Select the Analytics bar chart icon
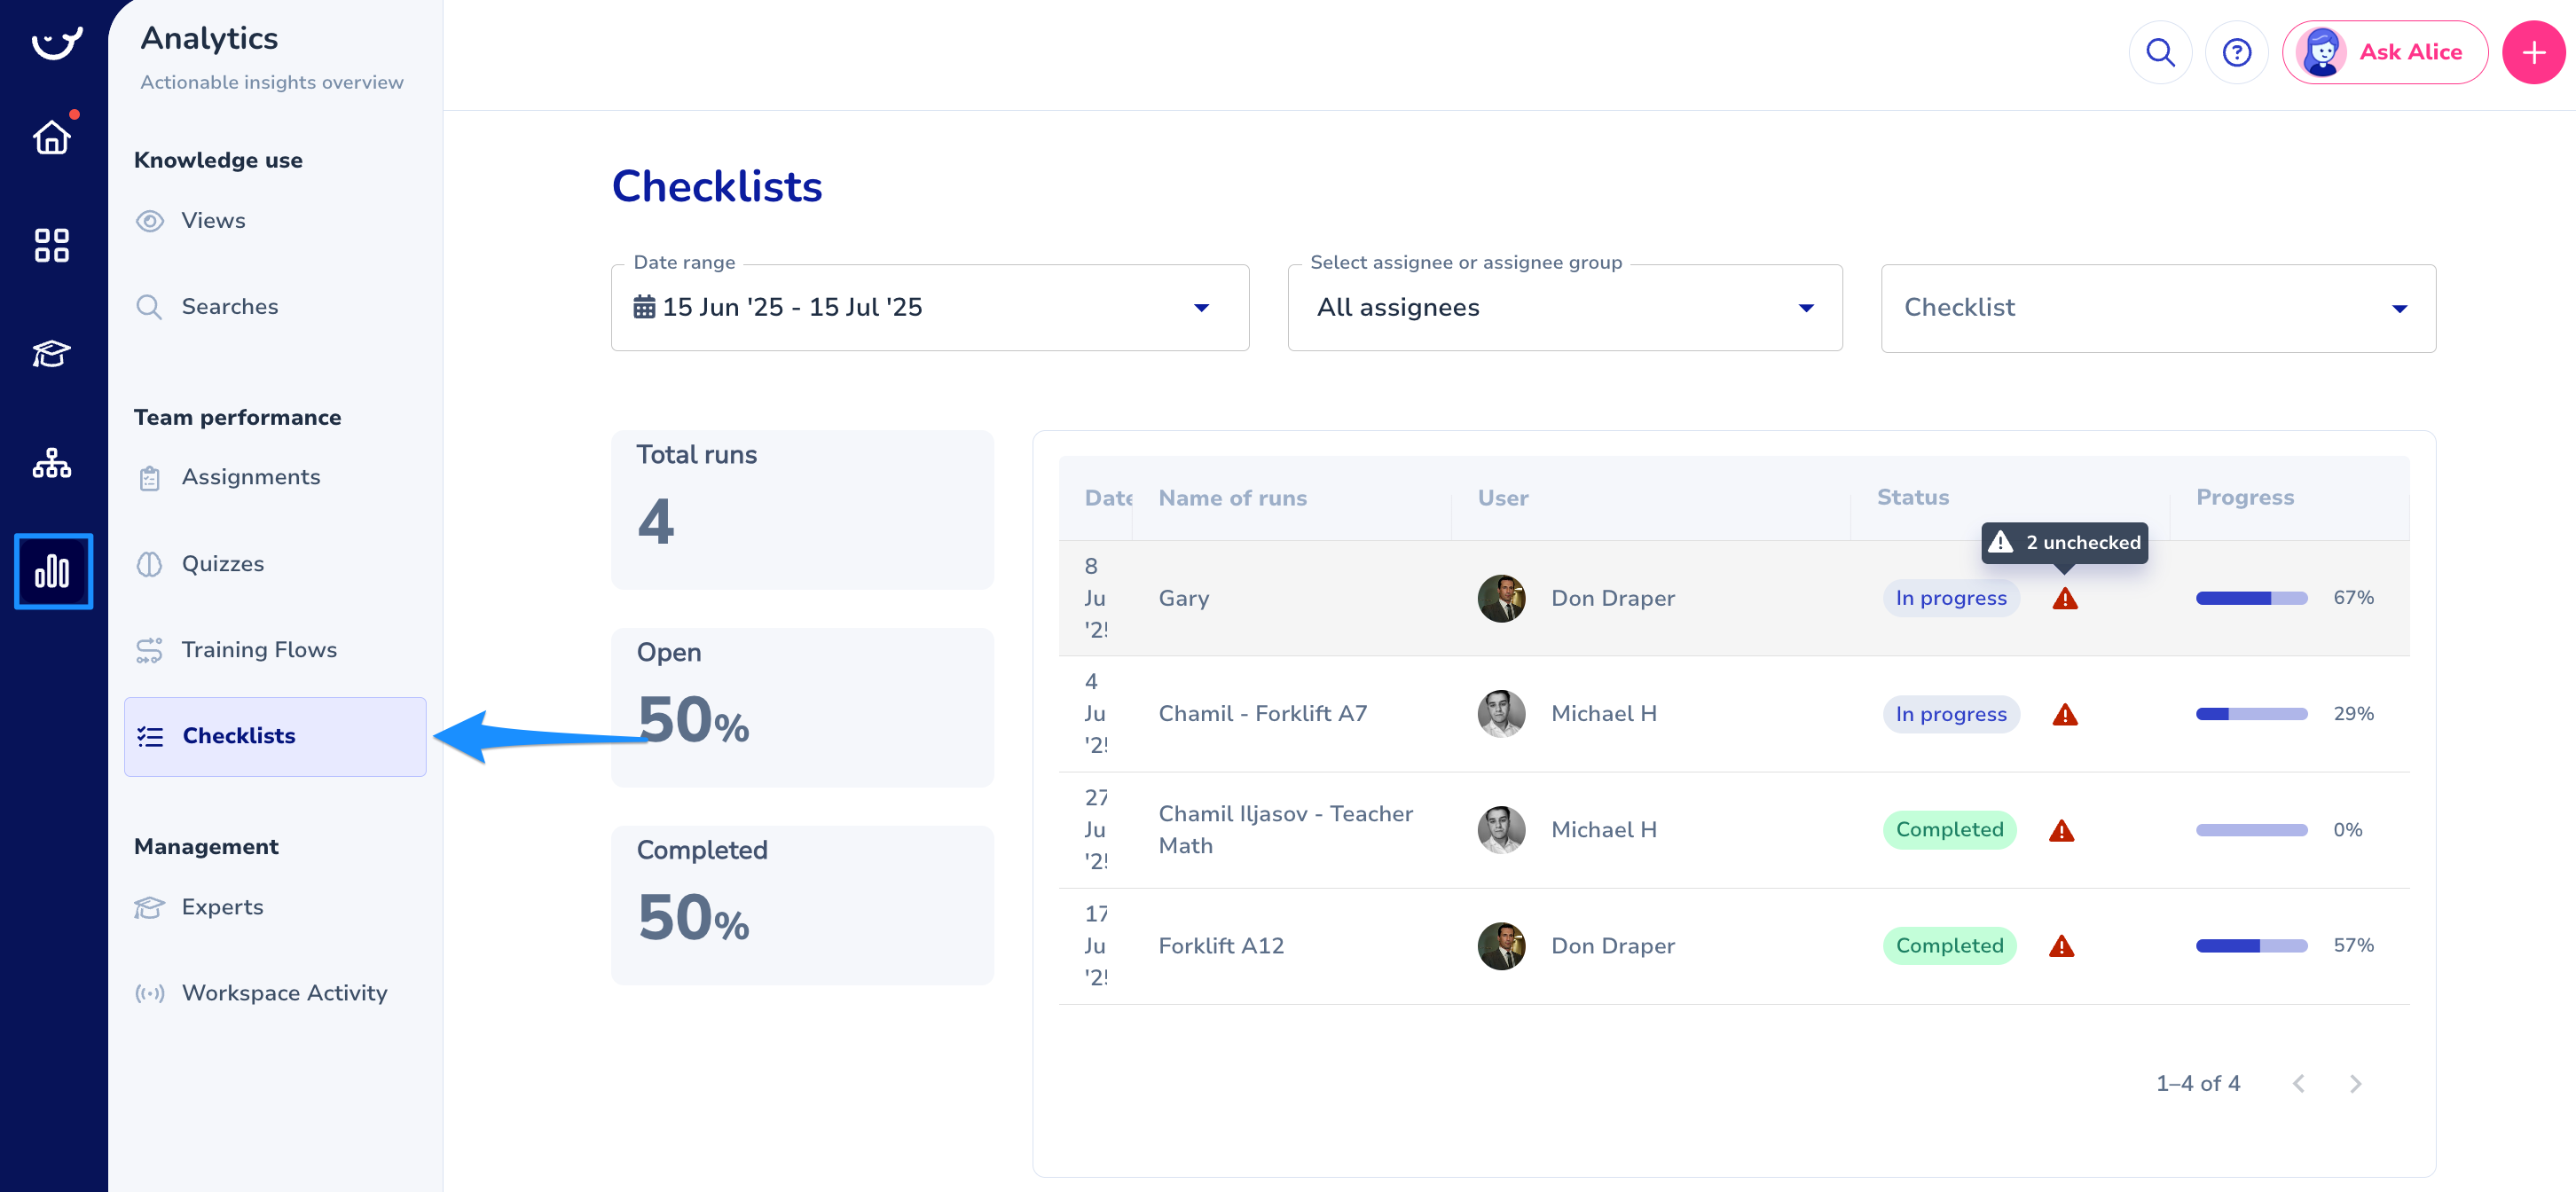 point(53,571)
